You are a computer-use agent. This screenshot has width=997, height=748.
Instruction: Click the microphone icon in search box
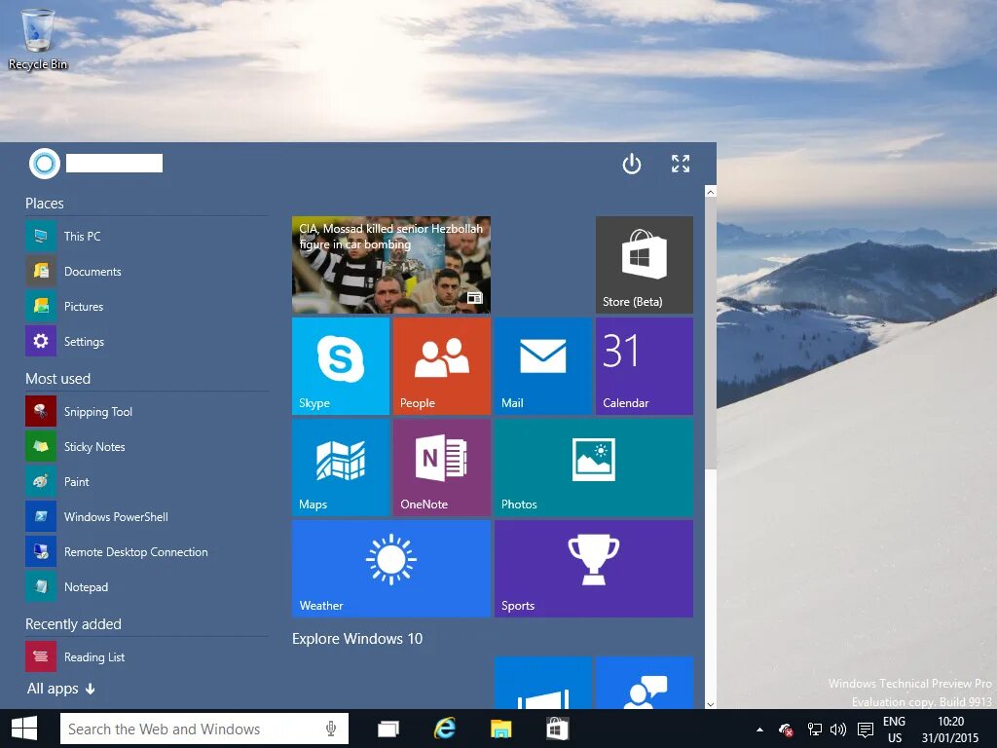click(x=331, y=729)
